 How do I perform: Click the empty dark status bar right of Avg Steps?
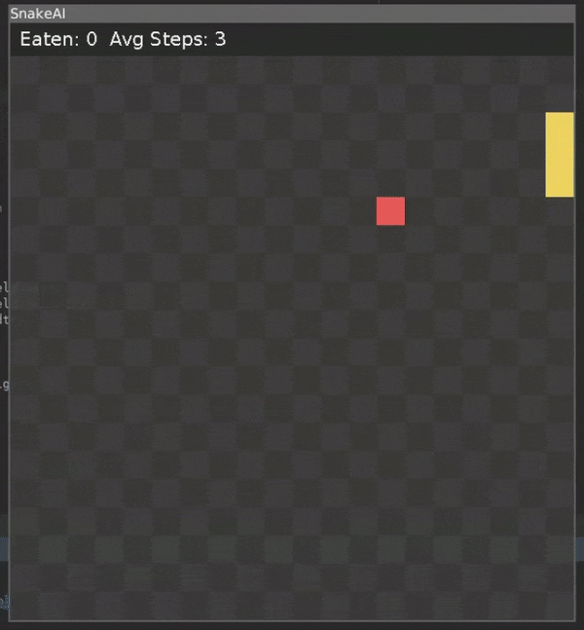pyautogui.click(x=400, y=39)
